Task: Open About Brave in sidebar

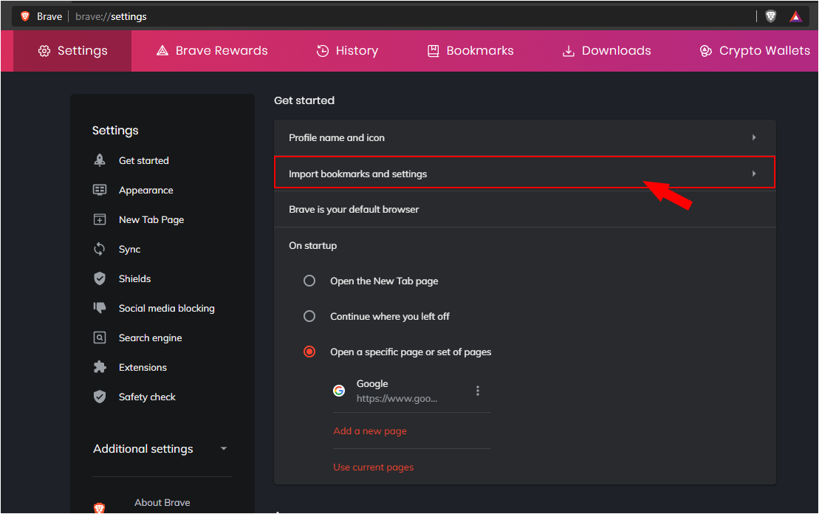Action: point(162,502)
